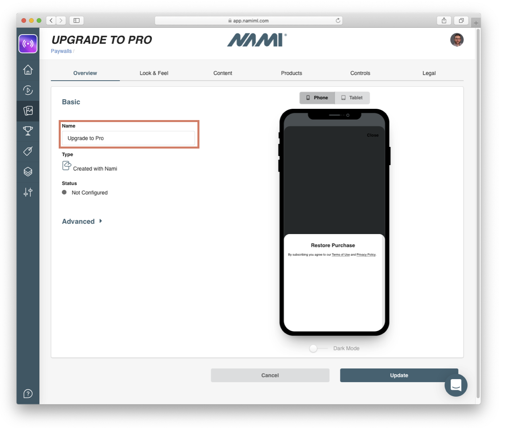Click the Name input field

(128, 138)
